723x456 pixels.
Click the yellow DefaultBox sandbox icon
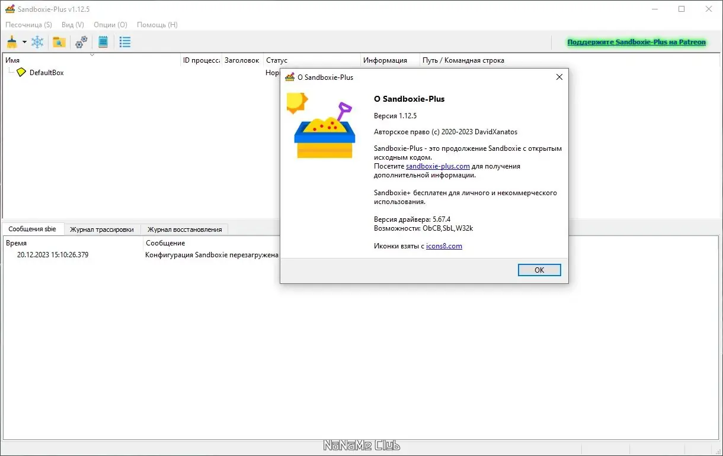[x=21, y=72]
